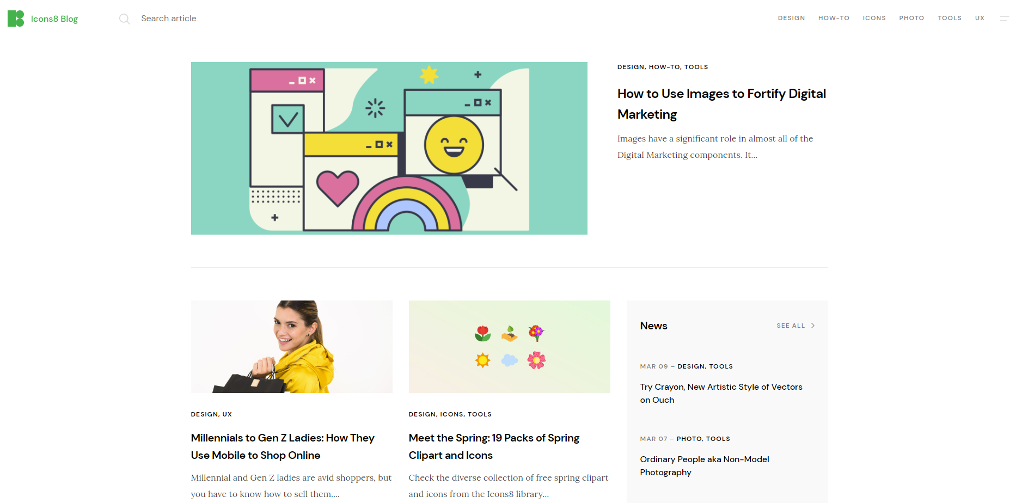Click SEE ALL in News panel
The width and height of the screenshot is (1022, 503).
tap(791, 326)
